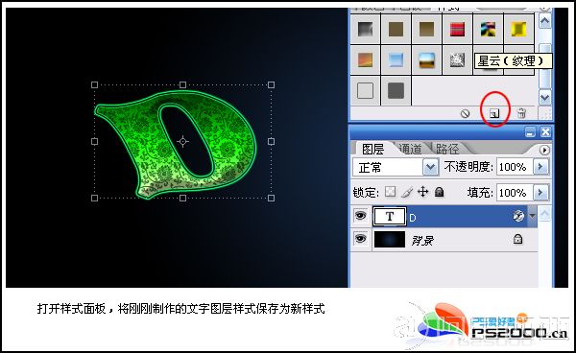Click the right-middle transform handle
Image resolution: width=576 pixels, height=353 pixels.
click(x=271, y=141)
